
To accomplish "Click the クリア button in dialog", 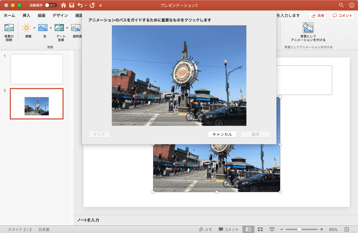I will [x=99, y=134].
